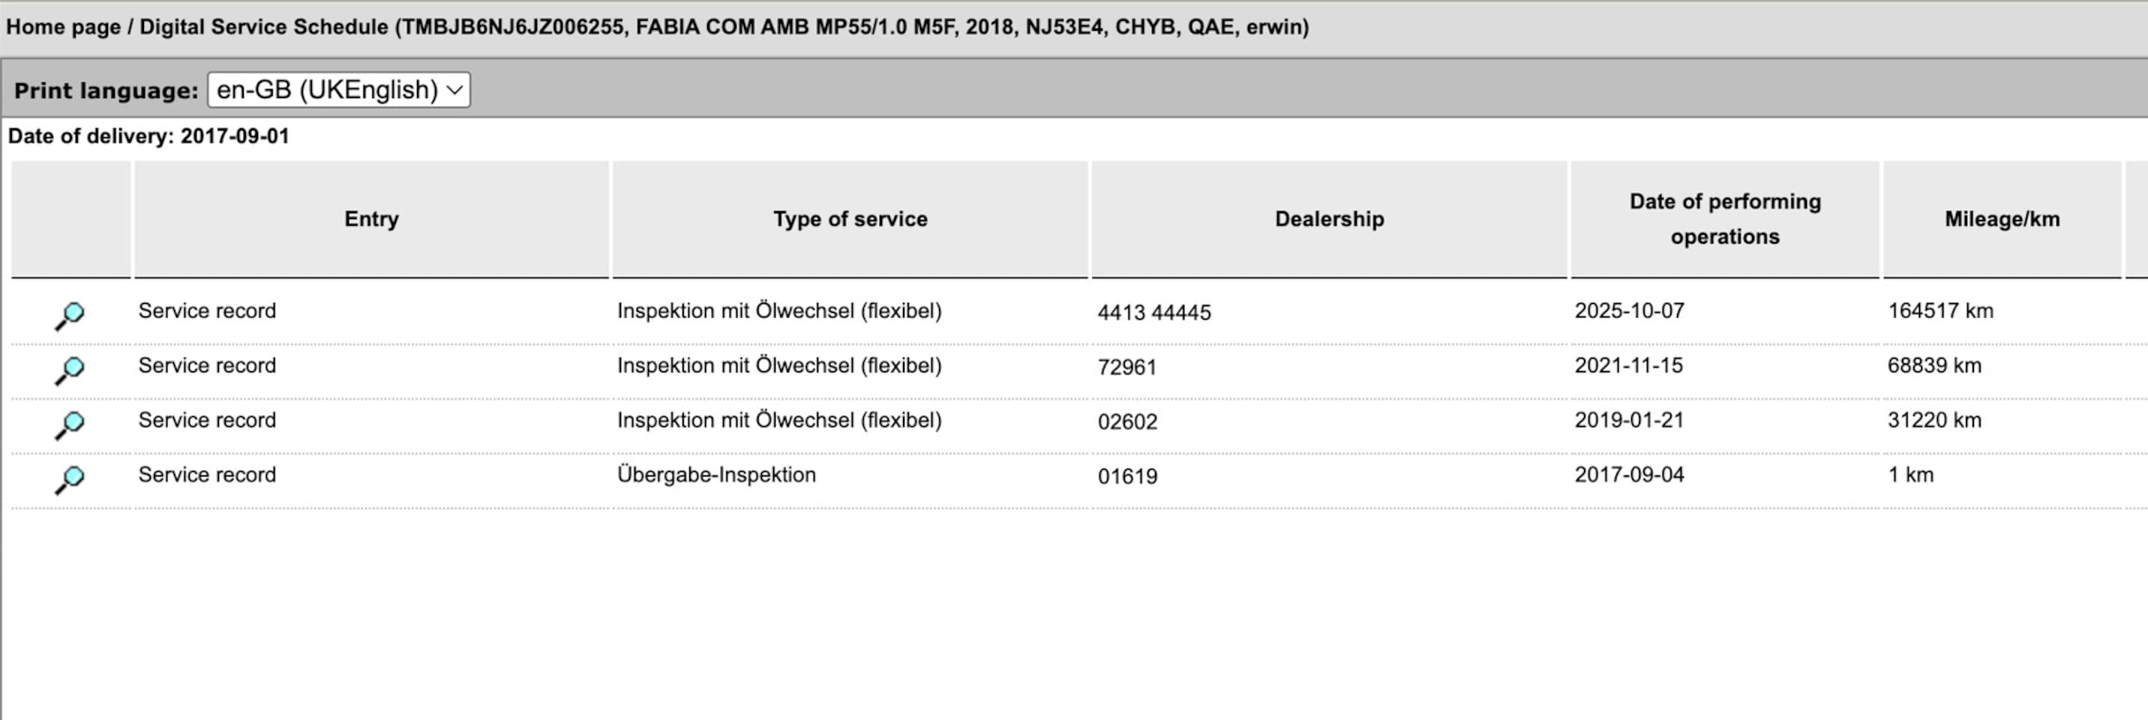Screen dimensions: 2148x720
Task: View details of the 2019-01-21 service record
Action: point(70,424)
